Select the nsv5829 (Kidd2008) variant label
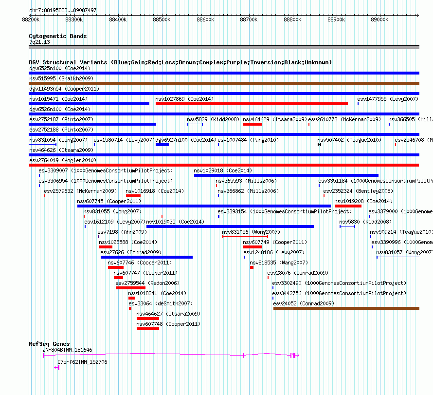Viewport: 433px width, 395px height. (213, 119)
